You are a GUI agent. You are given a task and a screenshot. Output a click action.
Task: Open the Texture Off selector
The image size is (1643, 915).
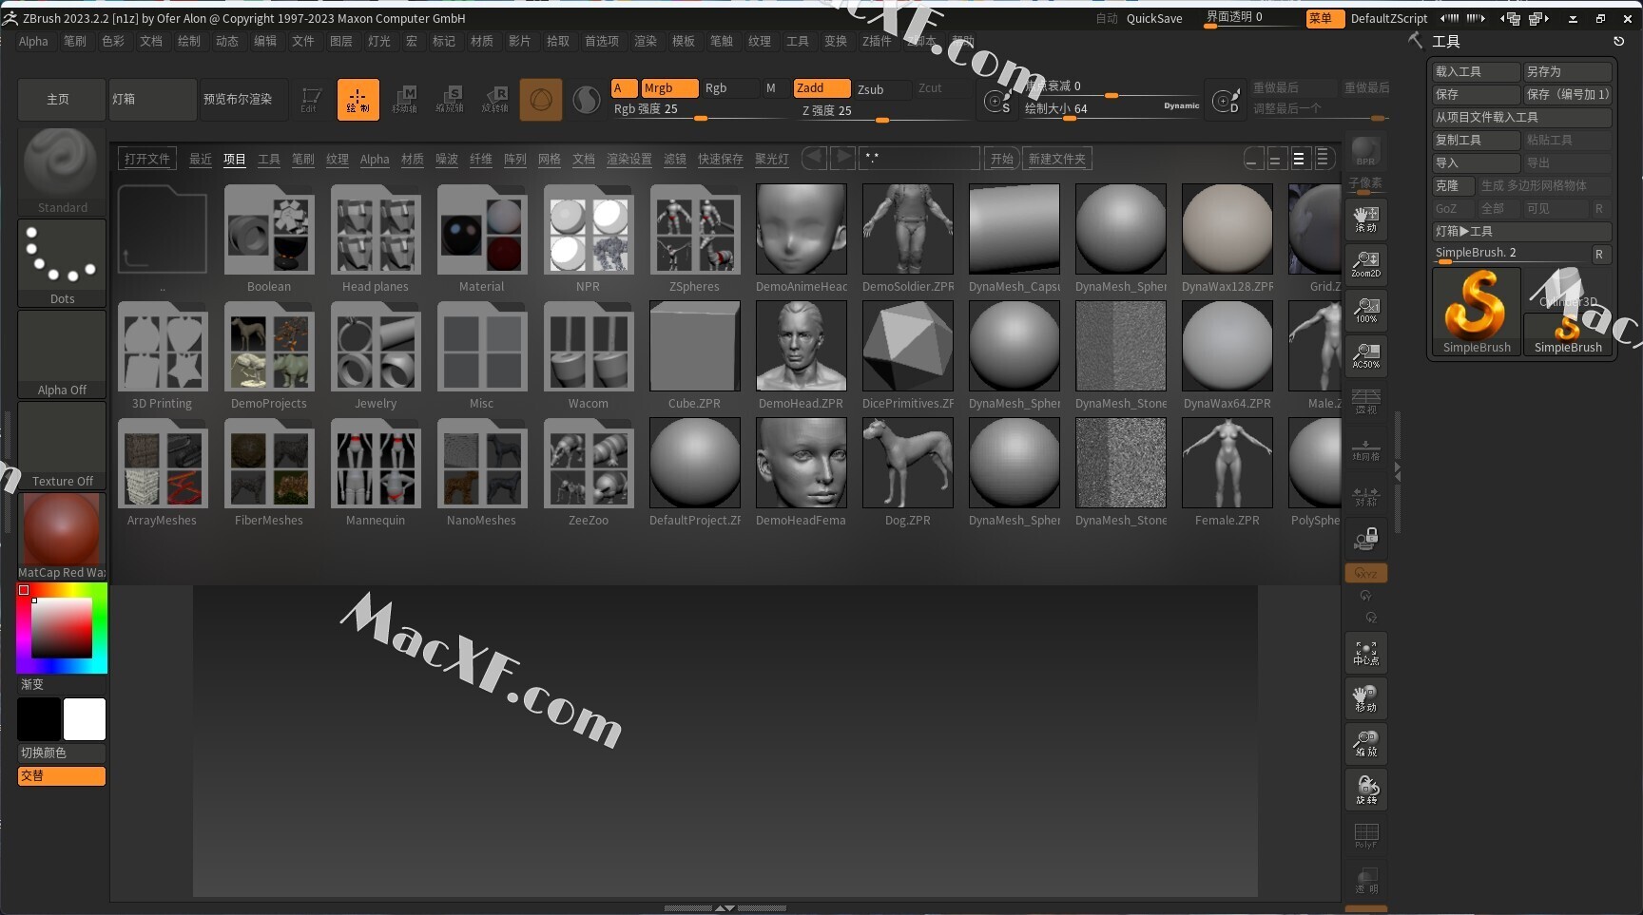[62, 446]
